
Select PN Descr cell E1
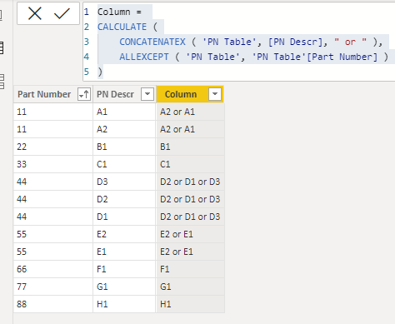tap(124, 252)
